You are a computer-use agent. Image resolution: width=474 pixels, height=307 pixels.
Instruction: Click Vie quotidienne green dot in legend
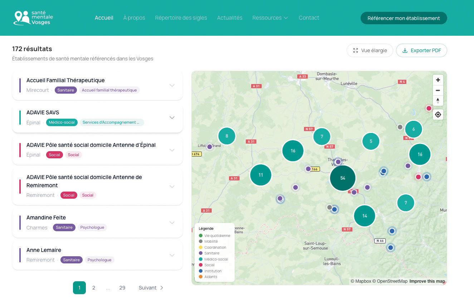(x=200, y=236)
